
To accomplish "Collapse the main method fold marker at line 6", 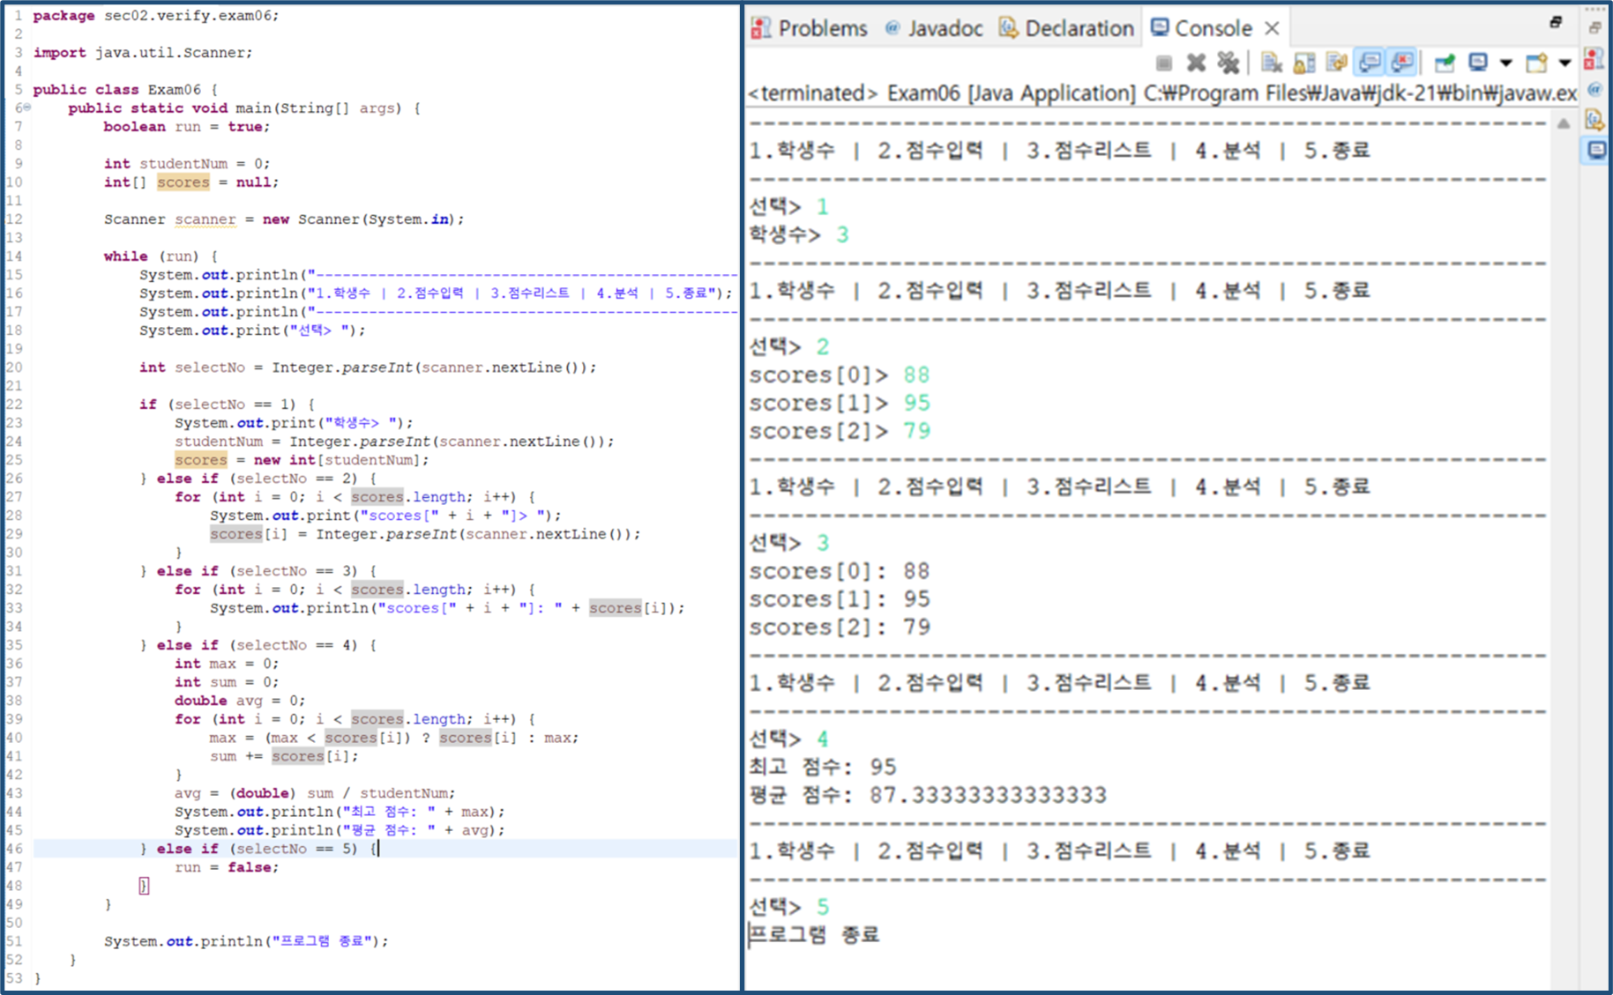I will point(26,108).
